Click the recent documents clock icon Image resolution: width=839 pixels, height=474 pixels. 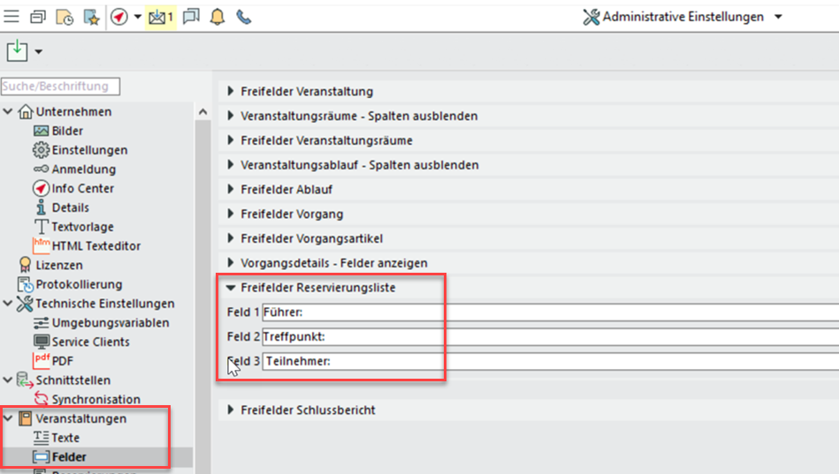coord(65,17)
